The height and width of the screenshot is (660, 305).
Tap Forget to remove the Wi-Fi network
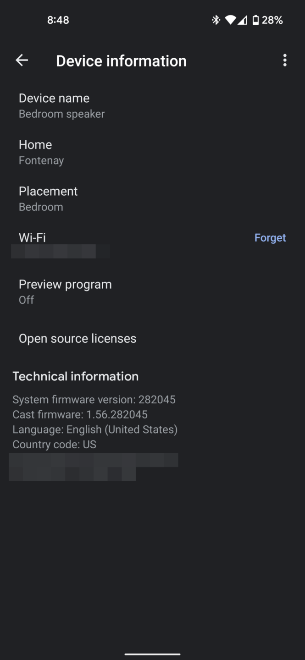[270, 237]
